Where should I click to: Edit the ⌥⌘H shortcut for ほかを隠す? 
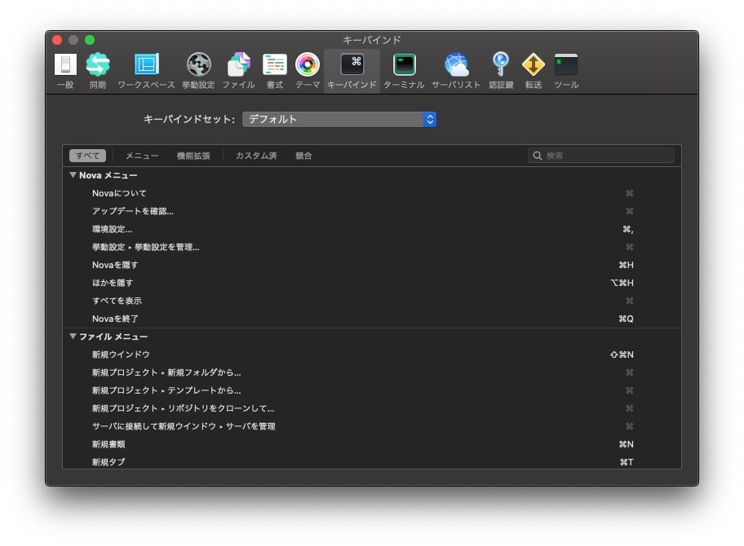tap(622, 283)
